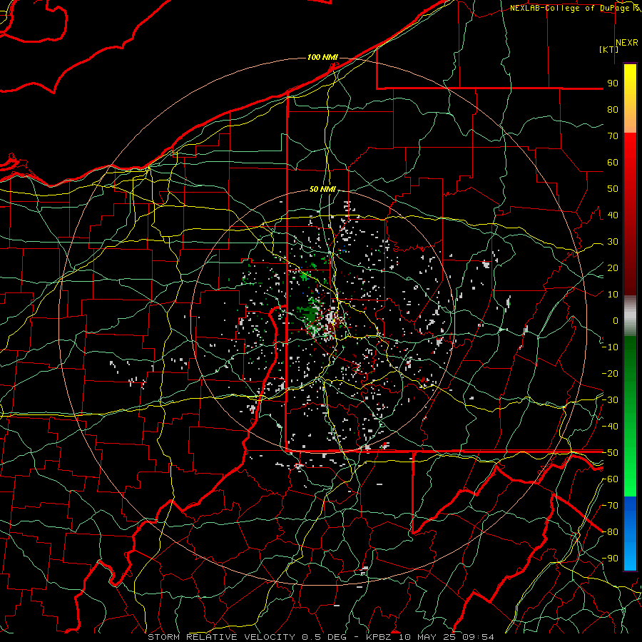The image size is (642, 642).
Task: Click the 30 value on the velocity scale
Action: (x=613, y=242)
